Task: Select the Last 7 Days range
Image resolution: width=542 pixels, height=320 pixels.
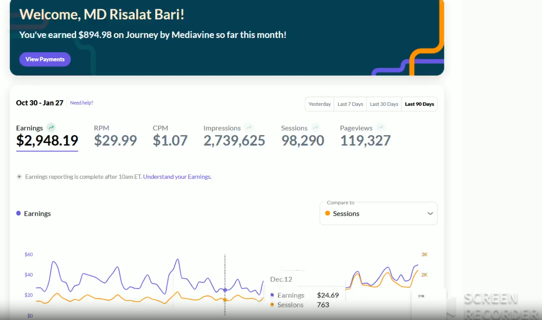Action: (350, 104)
